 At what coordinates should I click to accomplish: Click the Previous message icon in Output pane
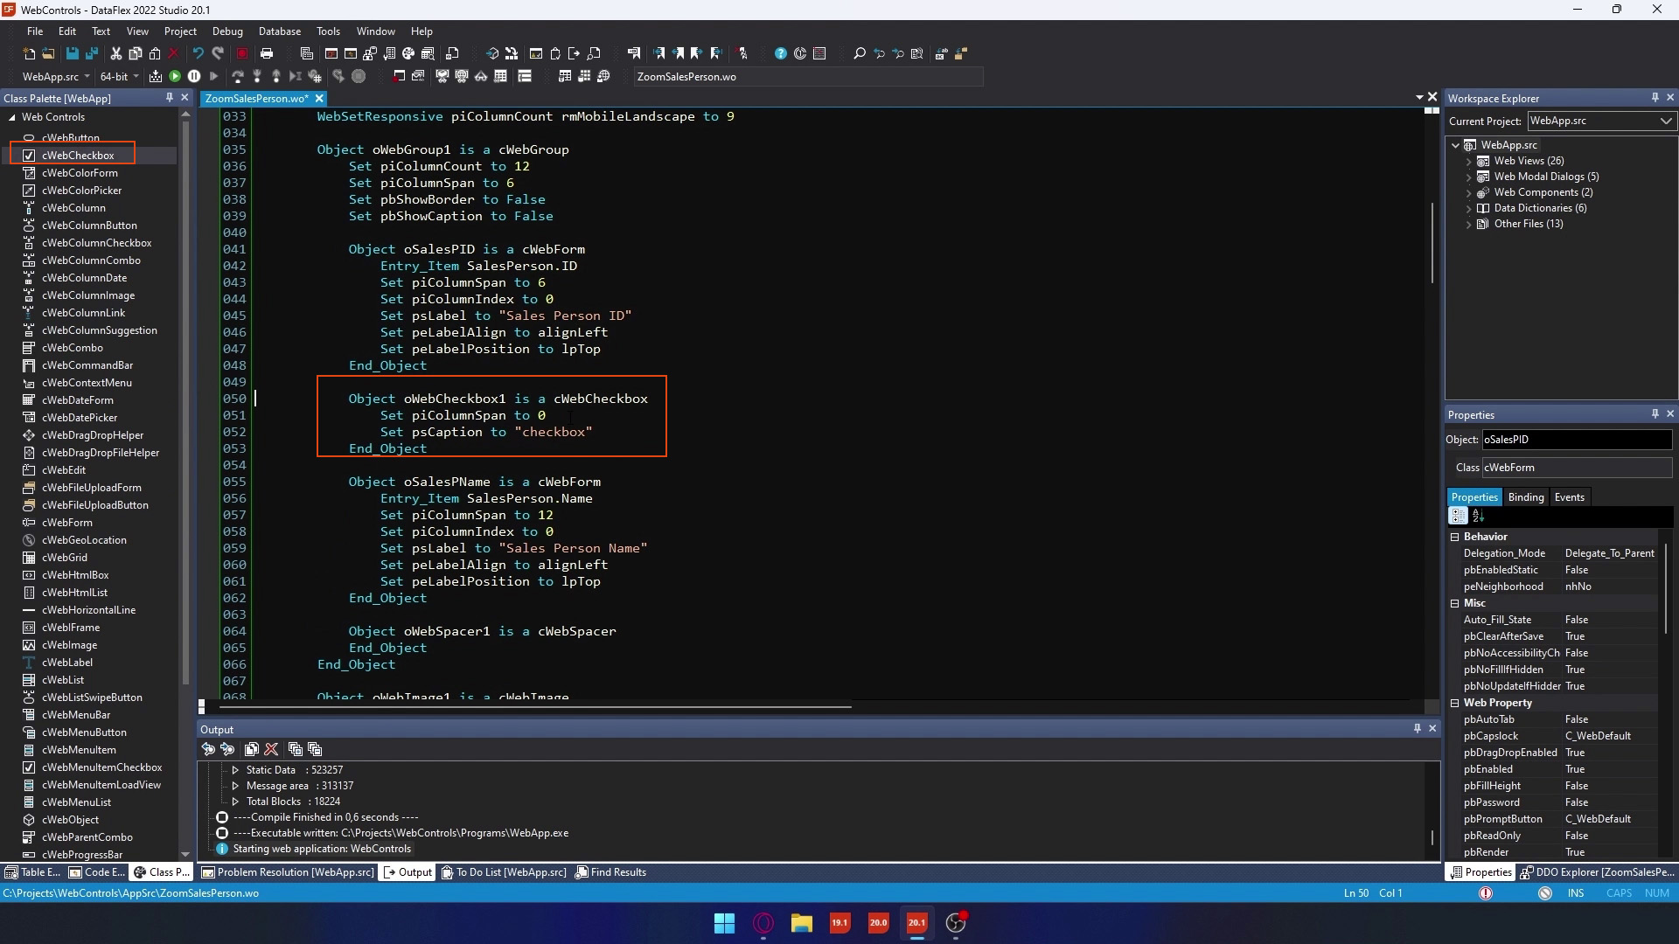coord(208,749)
